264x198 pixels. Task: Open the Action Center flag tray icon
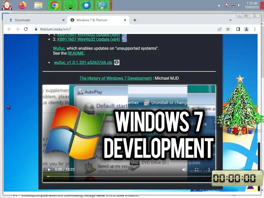pyautogui.click(x=227, y=5)
